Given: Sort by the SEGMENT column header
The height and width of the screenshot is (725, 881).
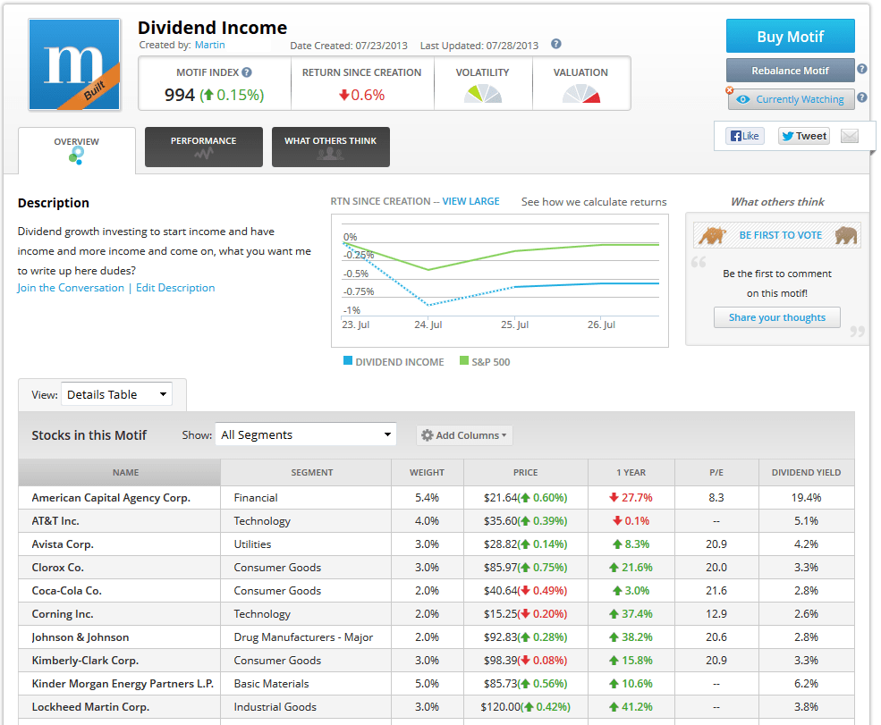Looking at the screenshot, I should [306, 472].
